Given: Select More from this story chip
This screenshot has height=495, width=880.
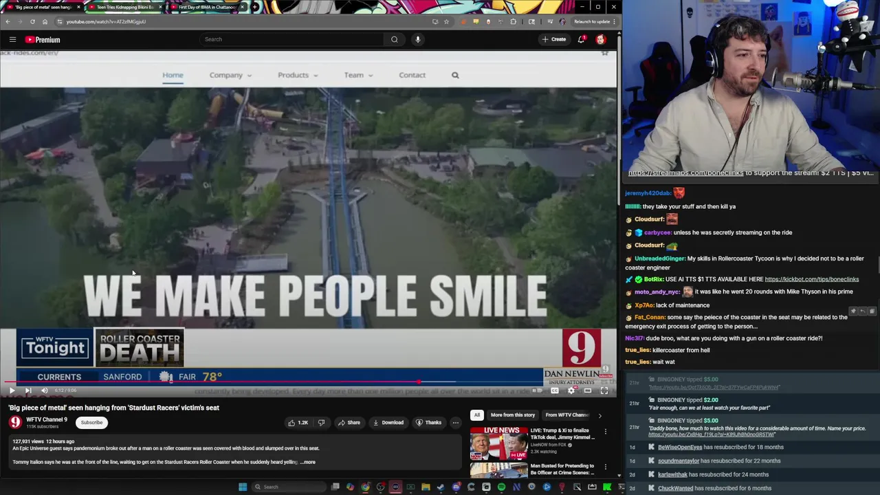Looking at the screenshot, I should (x=513, y=415).
